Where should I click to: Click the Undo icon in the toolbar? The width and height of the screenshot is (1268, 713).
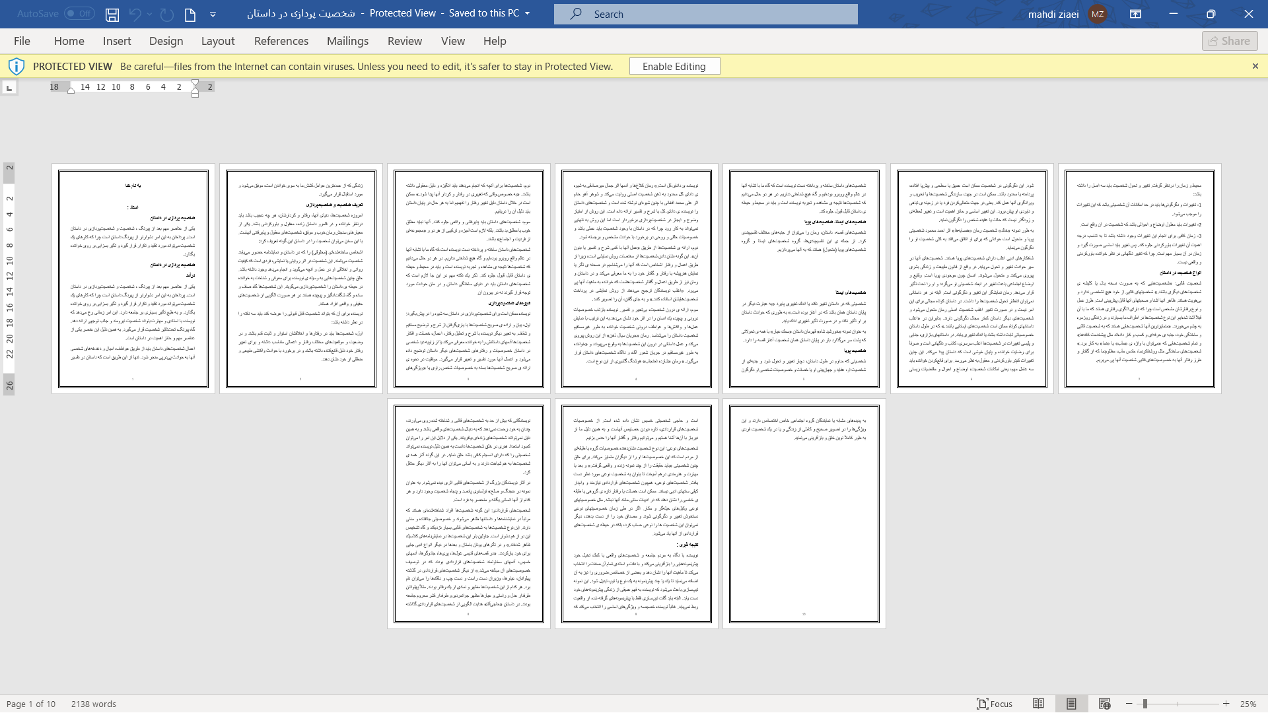(135, 13)
